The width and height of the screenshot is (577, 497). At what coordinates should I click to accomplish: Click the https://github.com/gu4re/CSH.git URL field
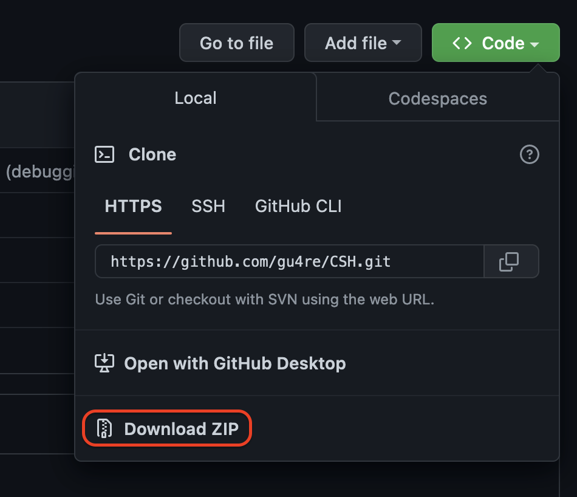pos(289,261)
